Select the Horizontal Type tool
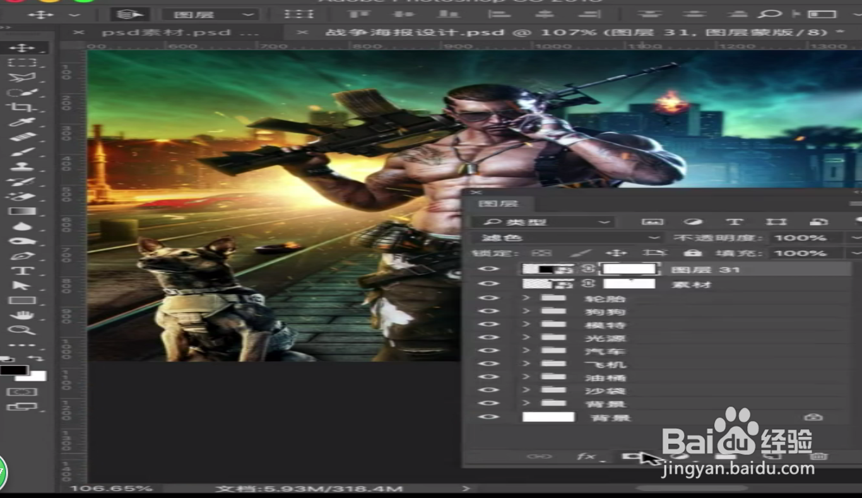The image size is (862, 498). 22,270
